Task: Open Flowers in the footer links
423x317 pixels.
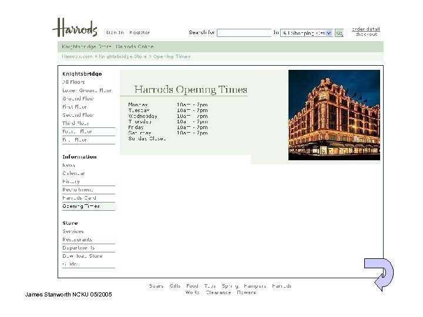Action: (x=246, y=292)
